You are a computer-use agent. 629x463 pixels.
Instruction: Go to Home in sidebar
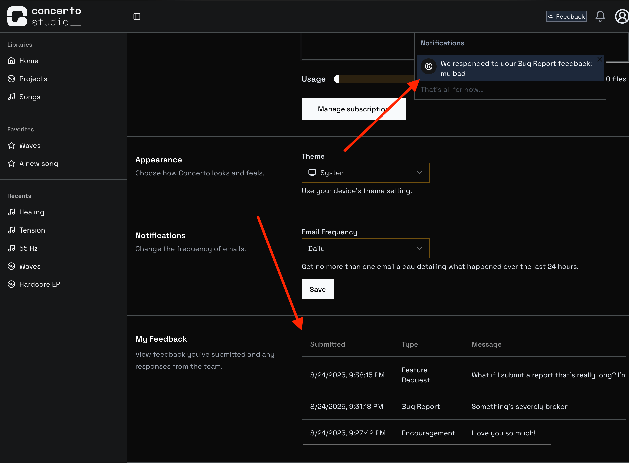[23, 61]
